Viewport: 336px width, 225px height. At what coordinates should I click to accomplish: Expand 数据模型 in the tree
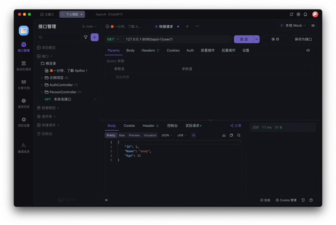pyautogui.click(x=48, y=108)
